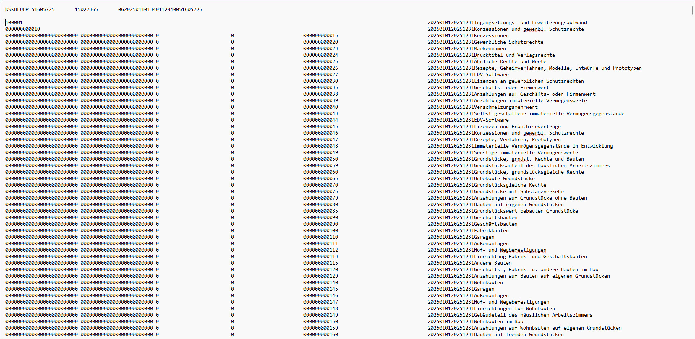Screen dimensions: 695x339
Task: Place cursor on the line 100001
Action: tap(14, 22)
